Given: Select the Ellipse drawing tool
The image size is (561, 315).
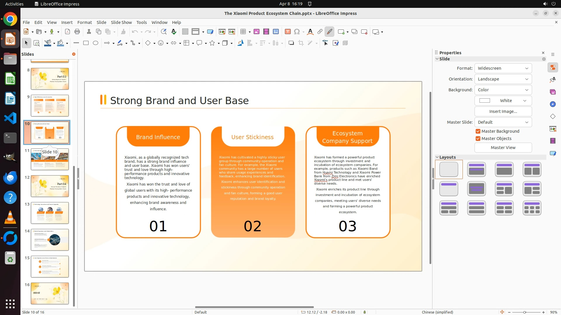Looking at the screenshot, I should click(96, 43).
